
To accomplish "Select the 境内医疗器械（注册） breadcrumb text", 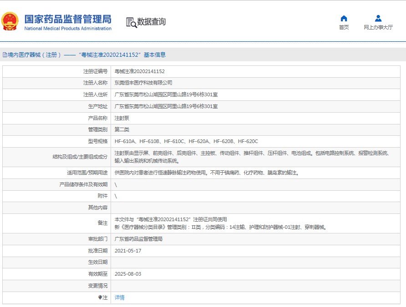I will [34, 55].
